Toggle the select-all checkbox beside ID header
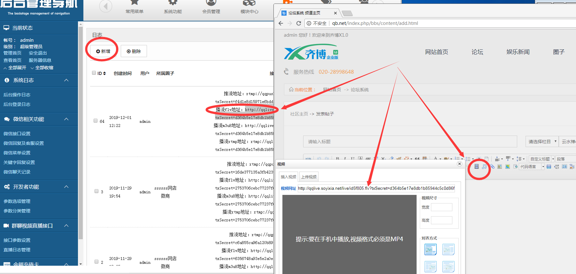This screenshot has width=576, height=274. [94, 73]
